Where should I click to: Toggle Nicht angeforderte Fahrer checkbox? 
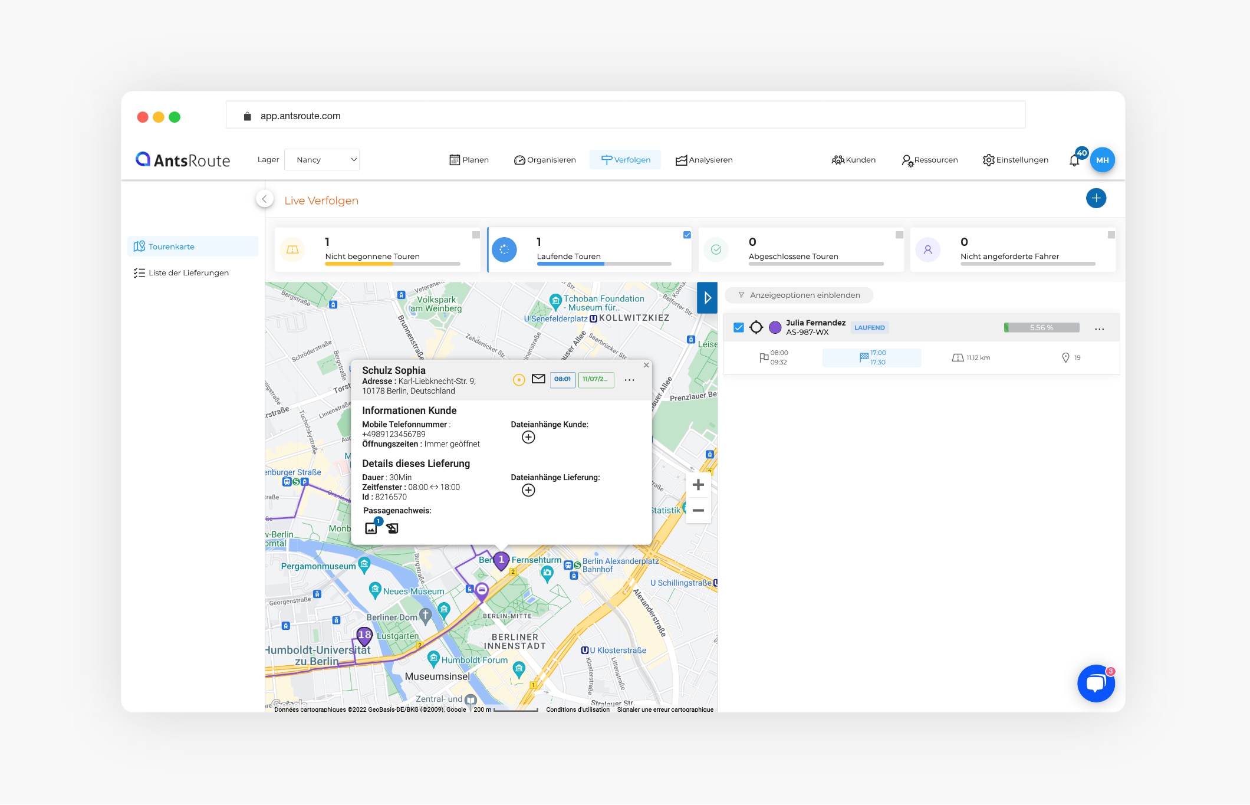coord(1111,235)
